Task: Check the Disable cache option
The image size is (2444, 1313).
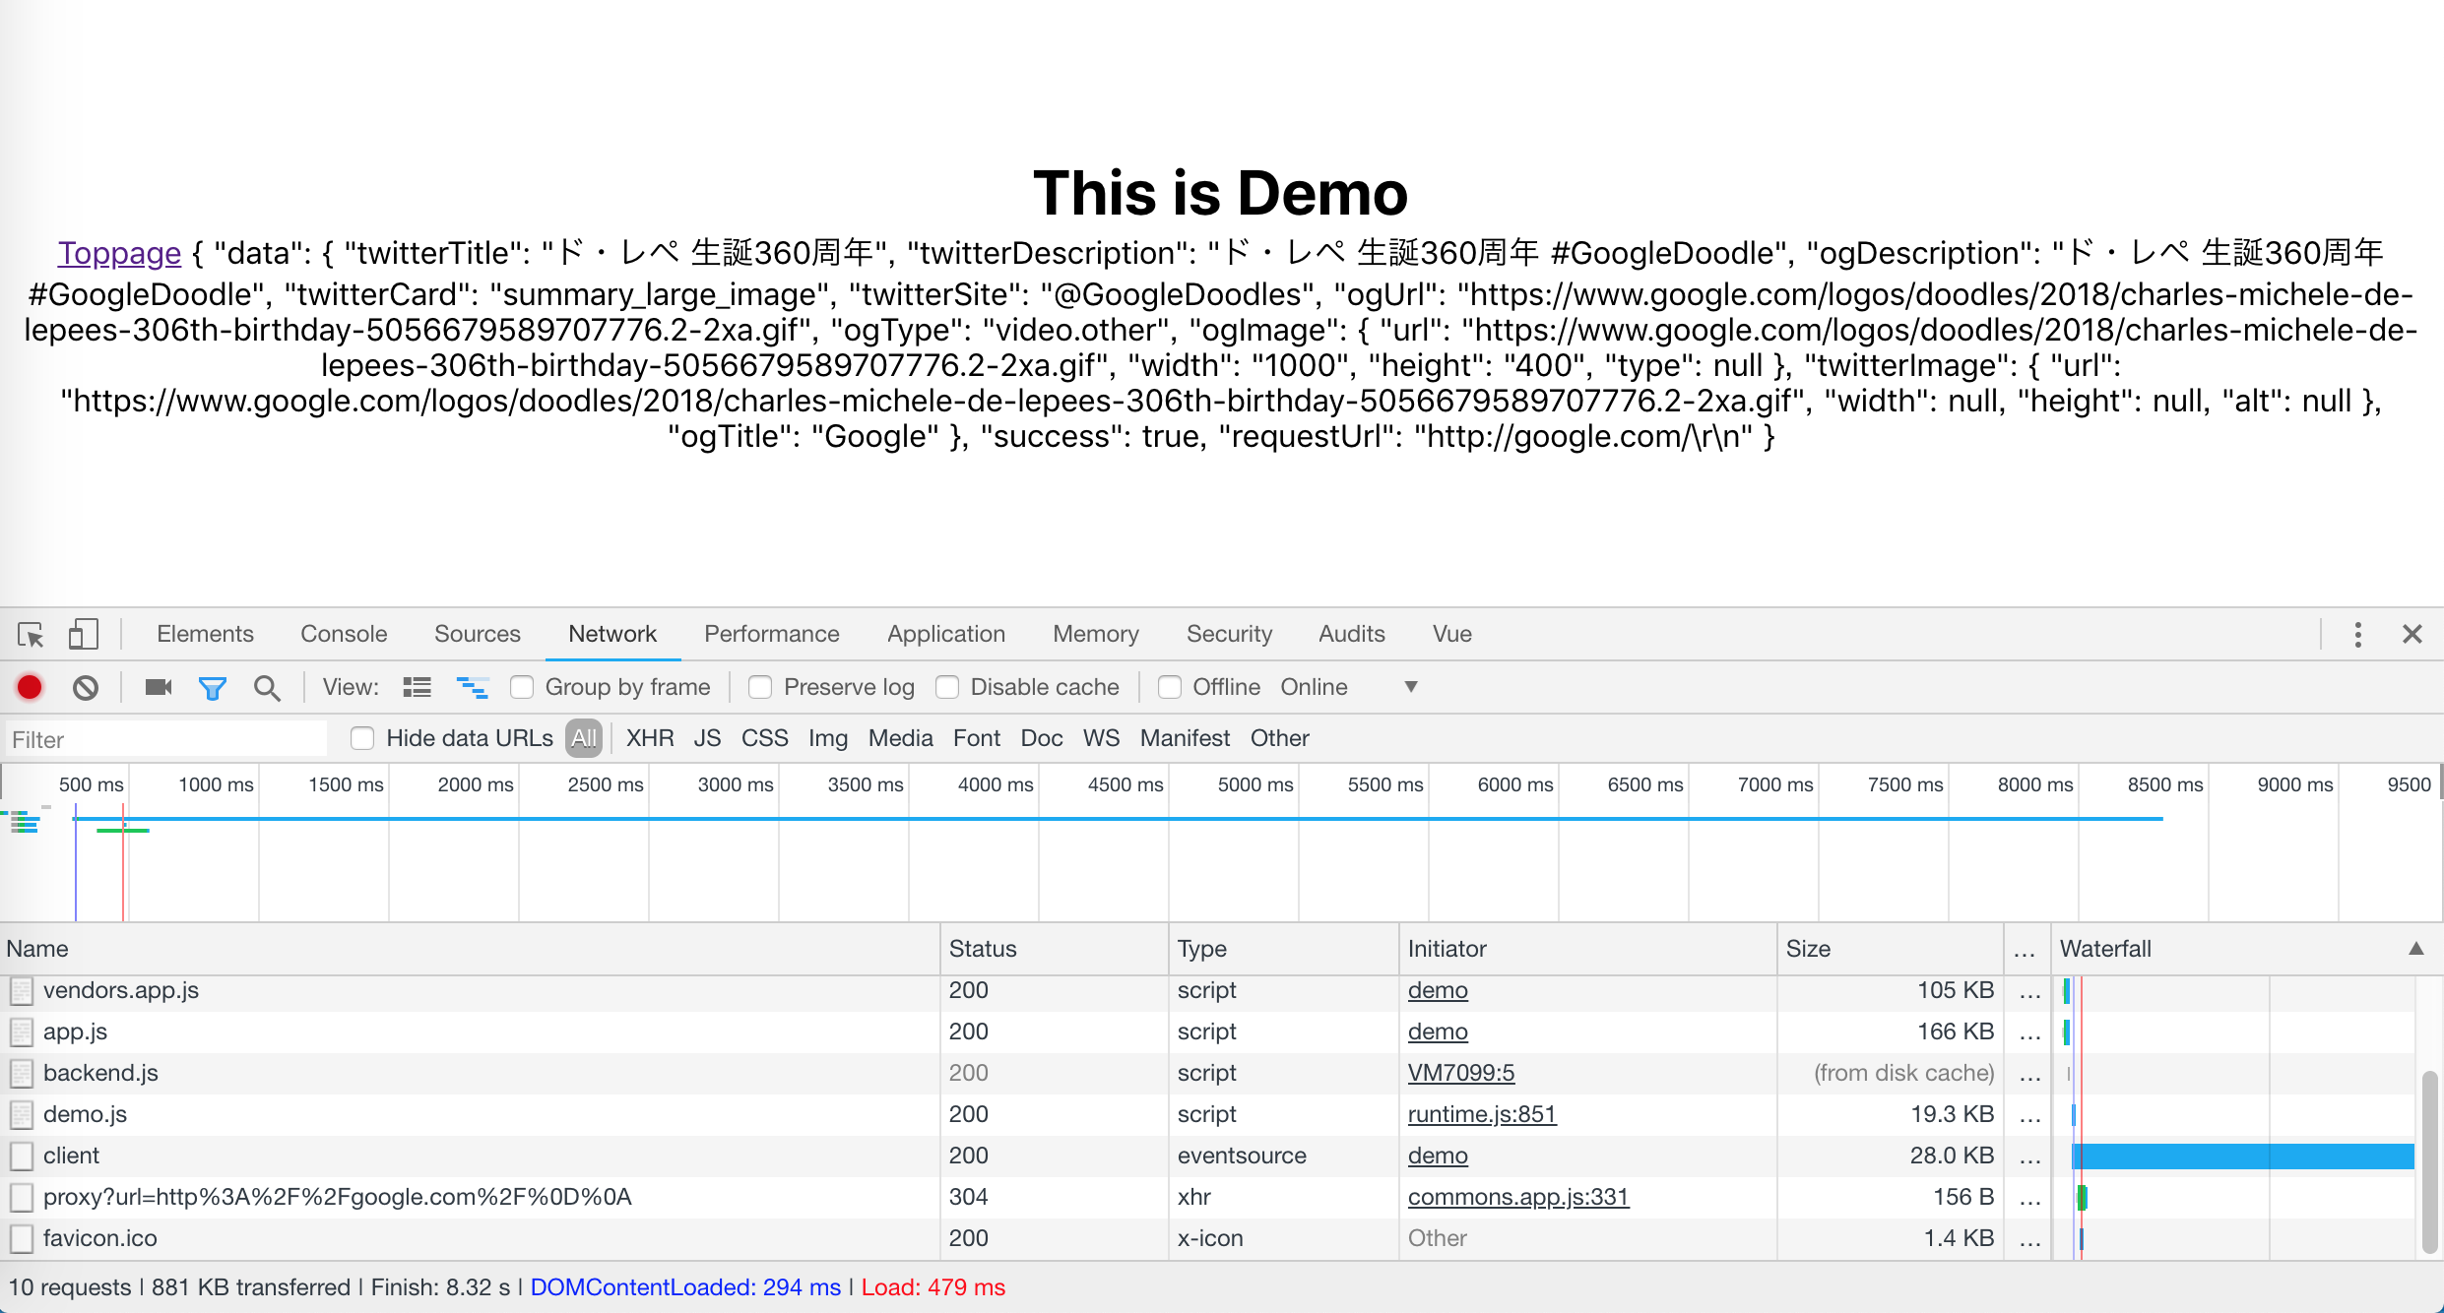Action: click(x=947, y=687)
